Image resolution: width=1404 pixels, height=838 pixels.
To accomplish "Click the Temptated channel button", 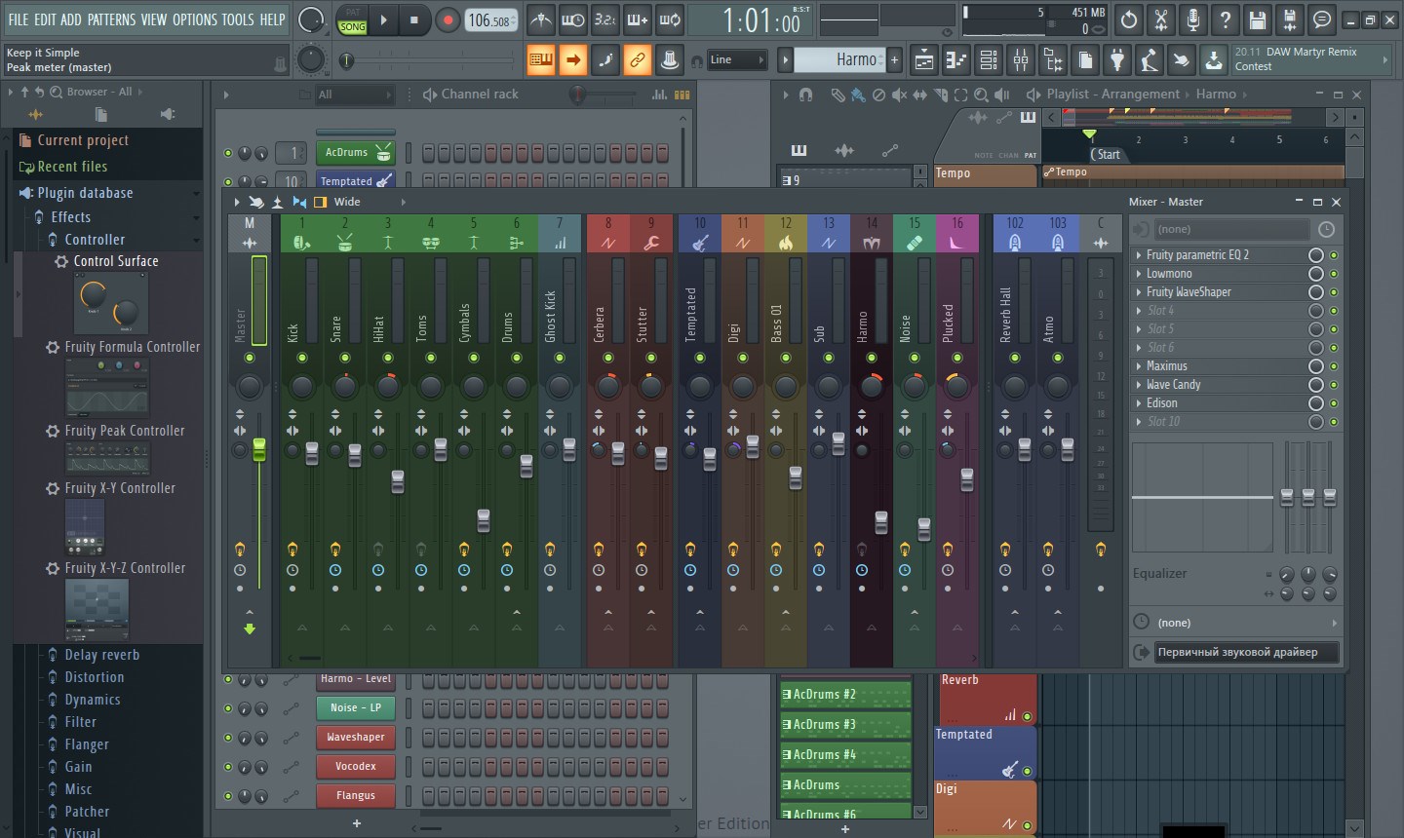I will pos(356,181).
